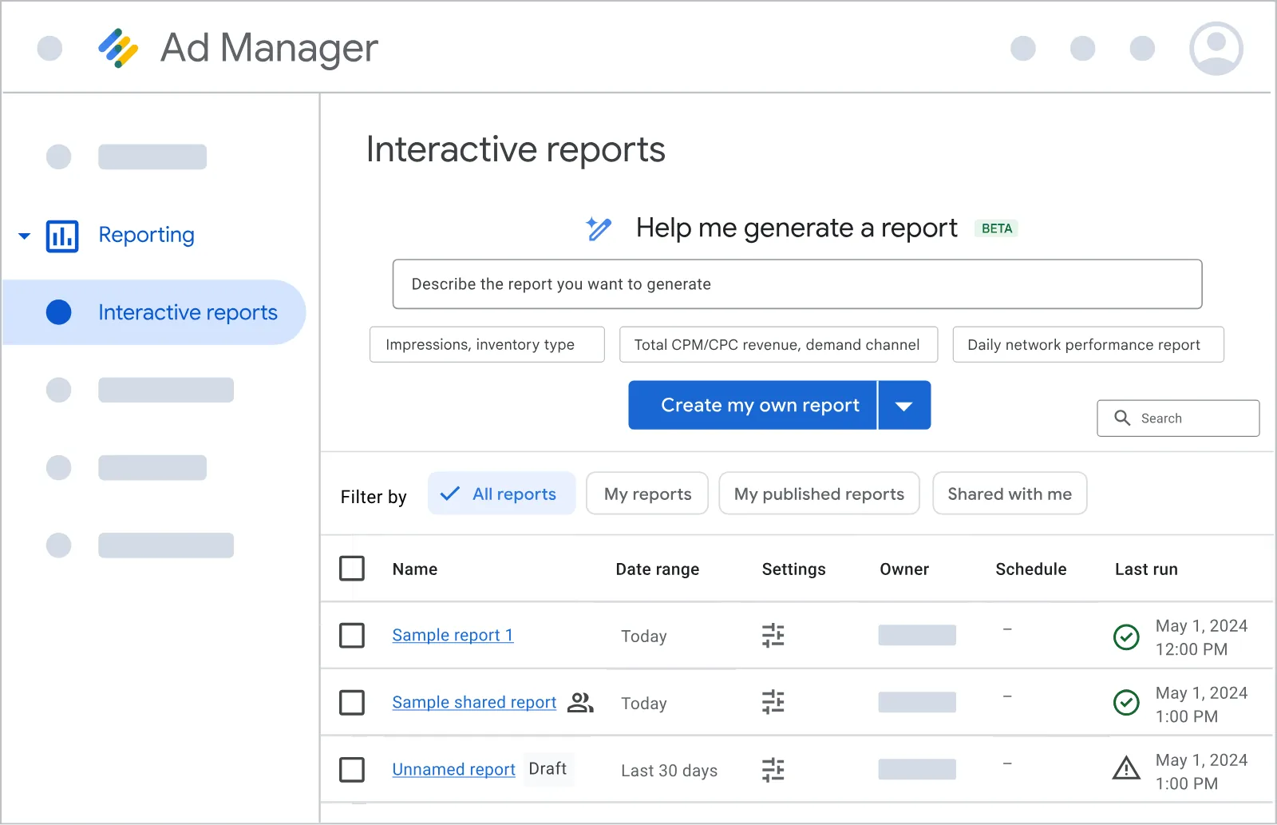The width and height of the screenshot is (1277, 825).
Task: Select the All reports filter
Action: [x=501, y=494]
